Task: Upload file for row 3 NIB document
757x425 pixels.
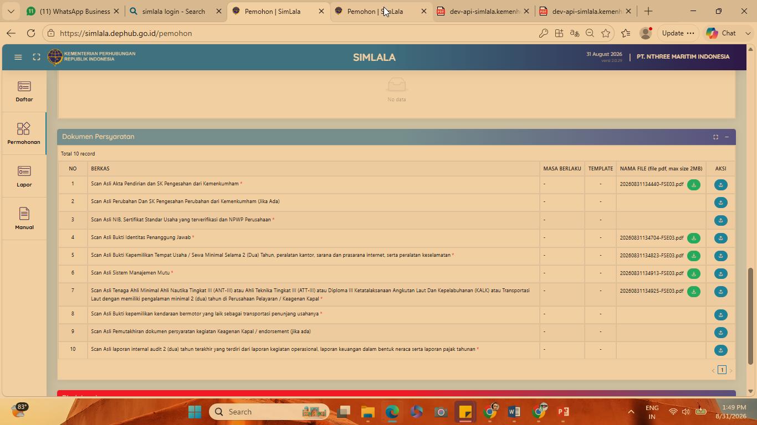Action: click(x=720, y=220)
